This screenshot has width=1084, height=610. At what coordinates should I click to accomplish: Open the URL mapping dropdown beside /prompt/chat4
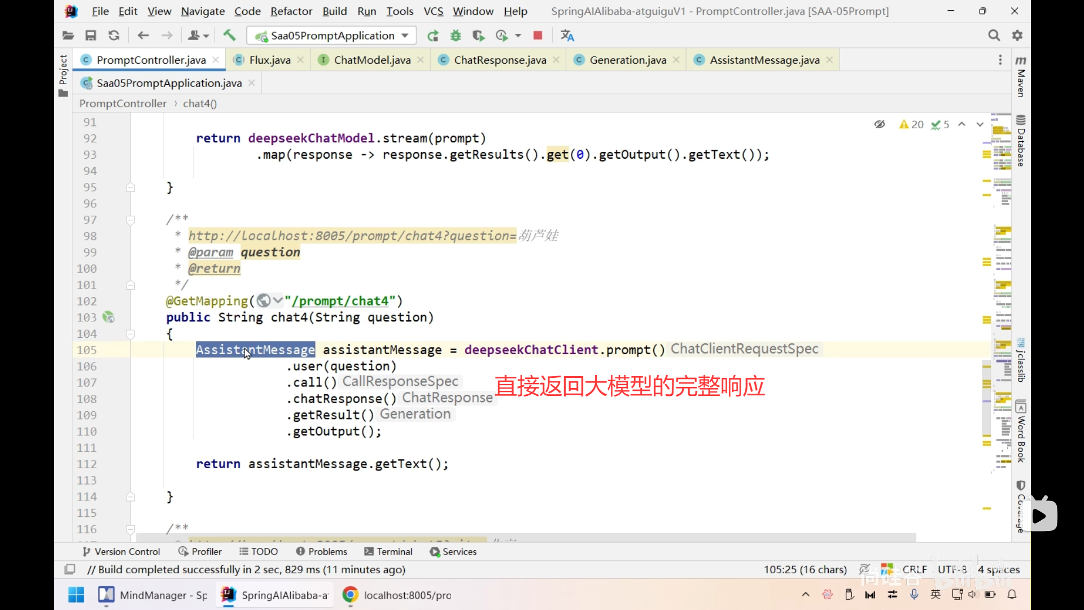[277, 300]
